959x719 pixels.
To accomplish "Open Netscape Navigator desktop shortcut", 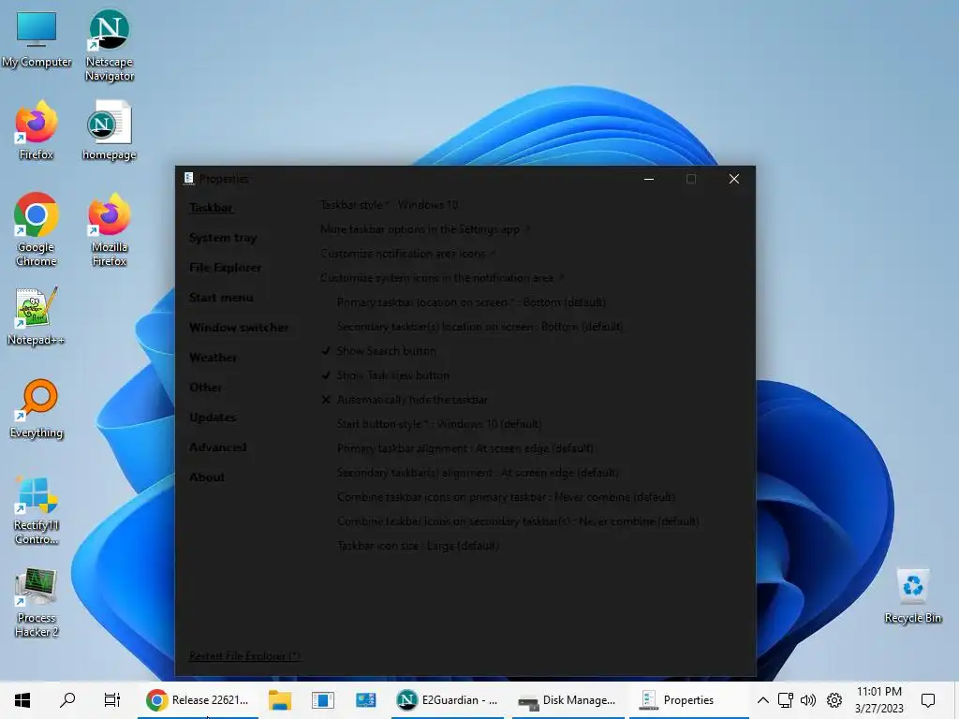I will pos(109,45).
